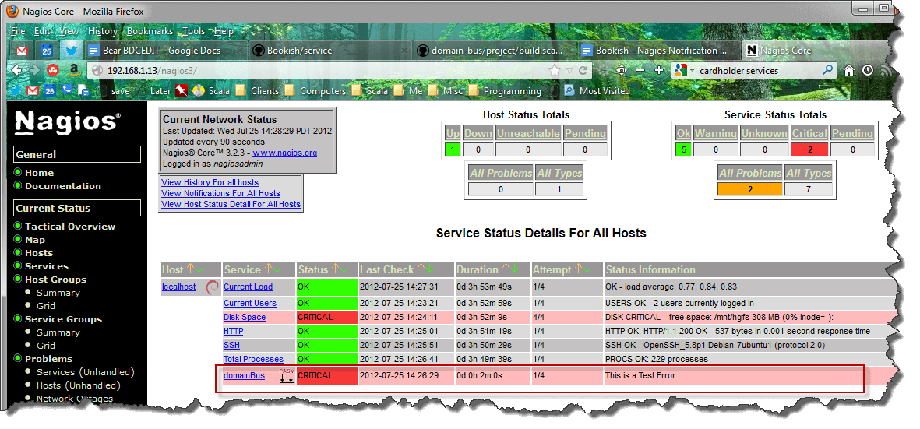This screenshot has width=920, height=429.
Task: Open the www.nagios.org link
Action: [x=284, y=153]
